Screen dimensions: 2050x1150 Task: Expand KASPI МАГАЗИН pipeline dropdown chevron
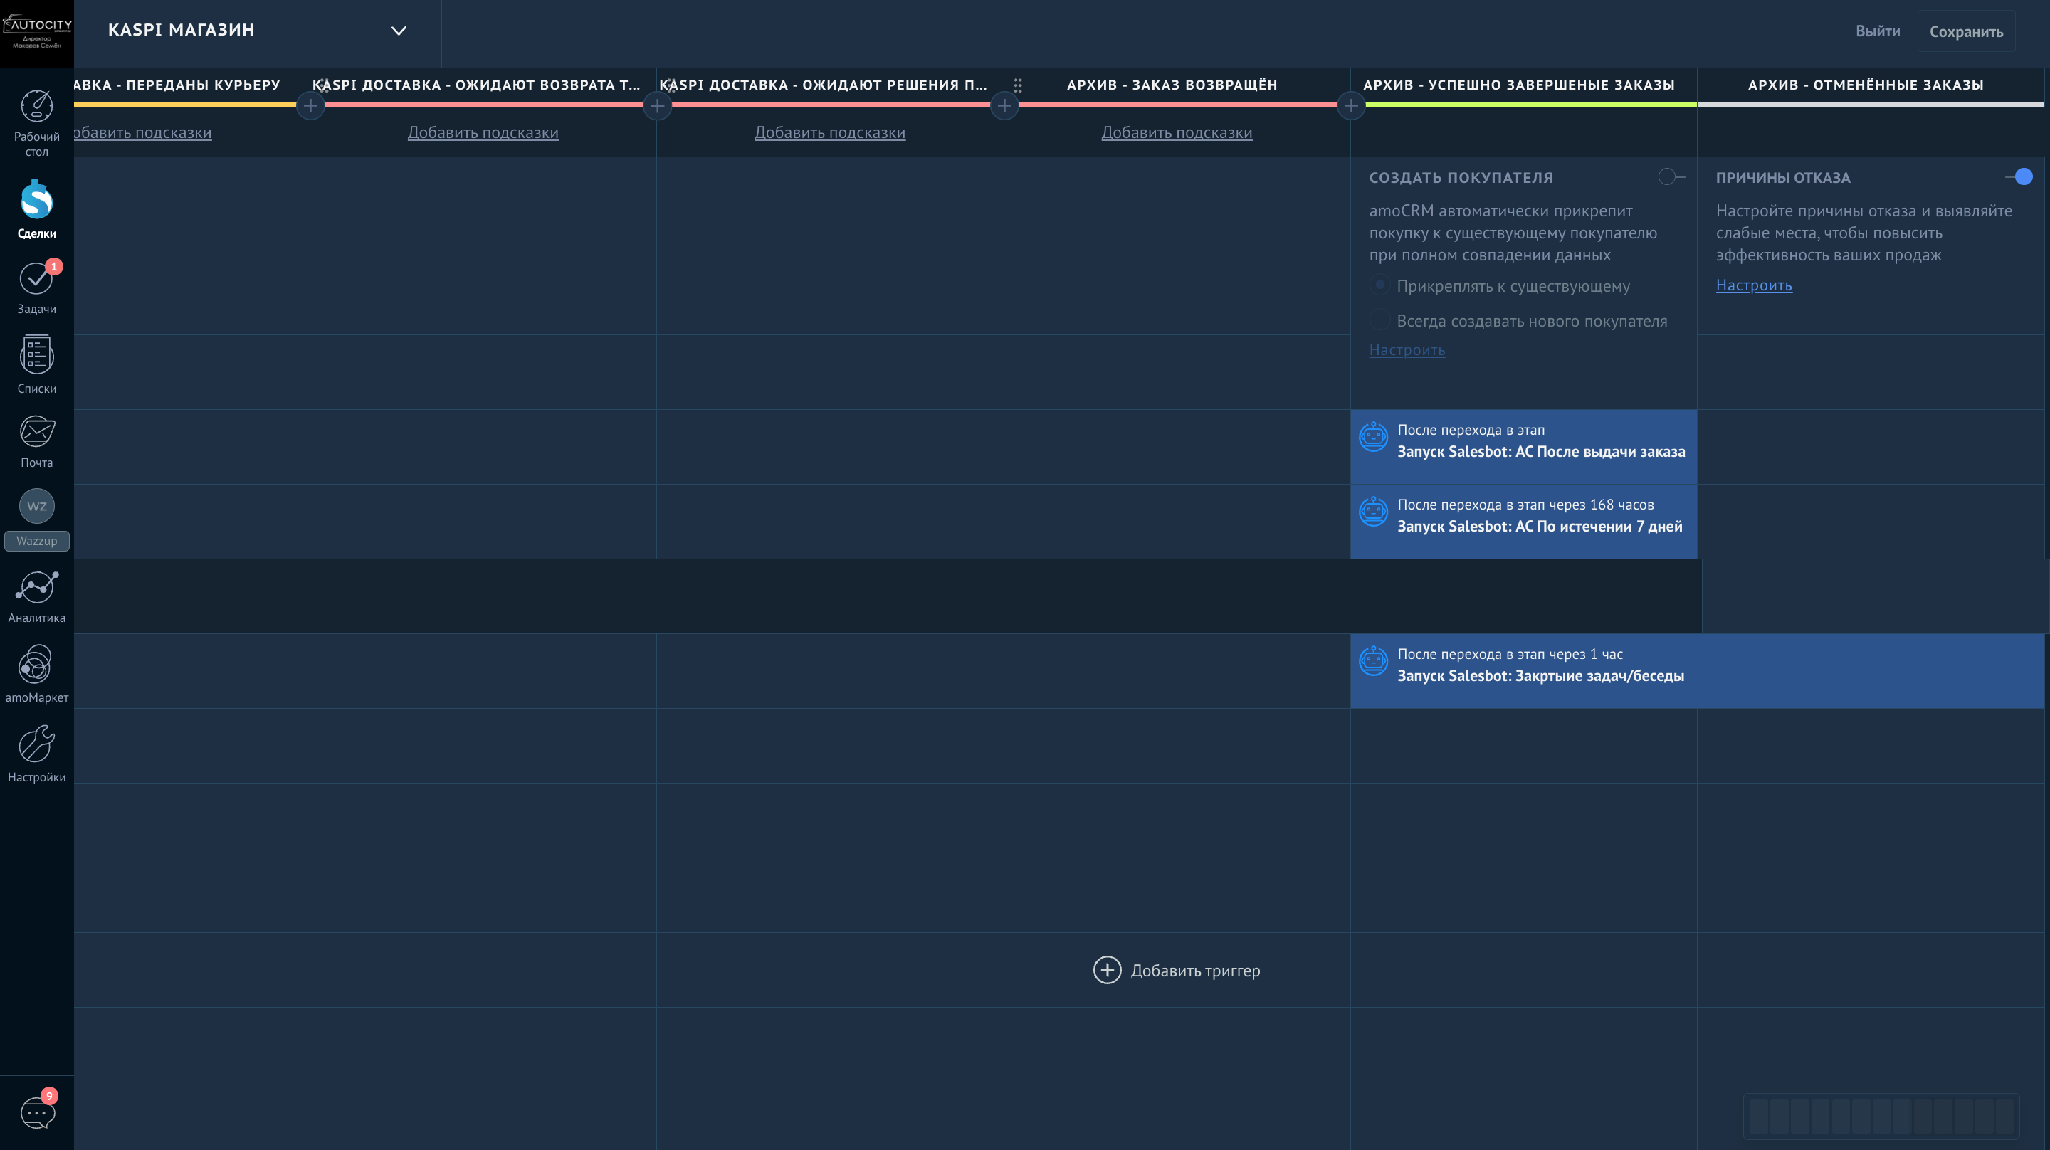click(x=399, y=31)
